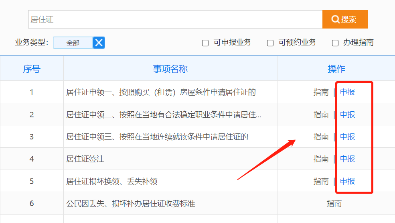
Task: Start 申报 for 居住证签注
Action: (347, 159)
